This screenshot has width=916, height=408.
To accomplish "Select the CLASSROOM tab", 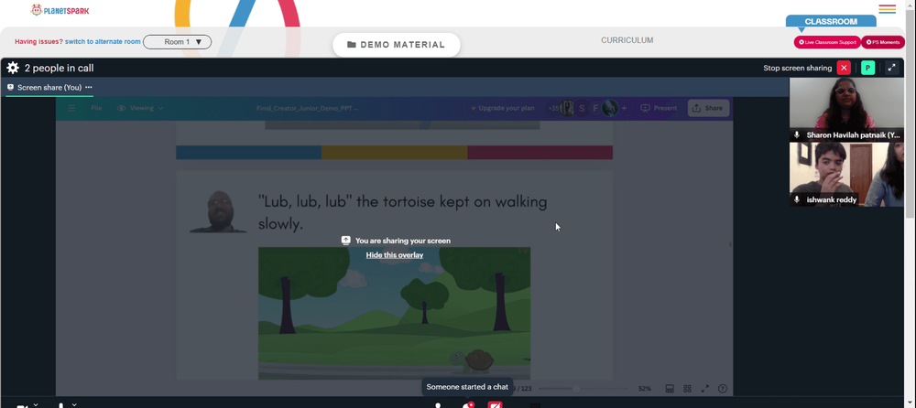I will click(x=831, y=22).
